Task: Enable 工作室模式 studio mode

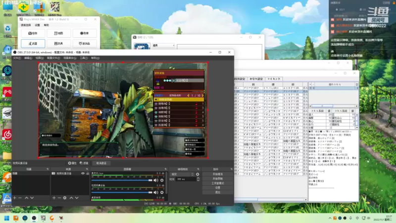Action: click(218, 183)
